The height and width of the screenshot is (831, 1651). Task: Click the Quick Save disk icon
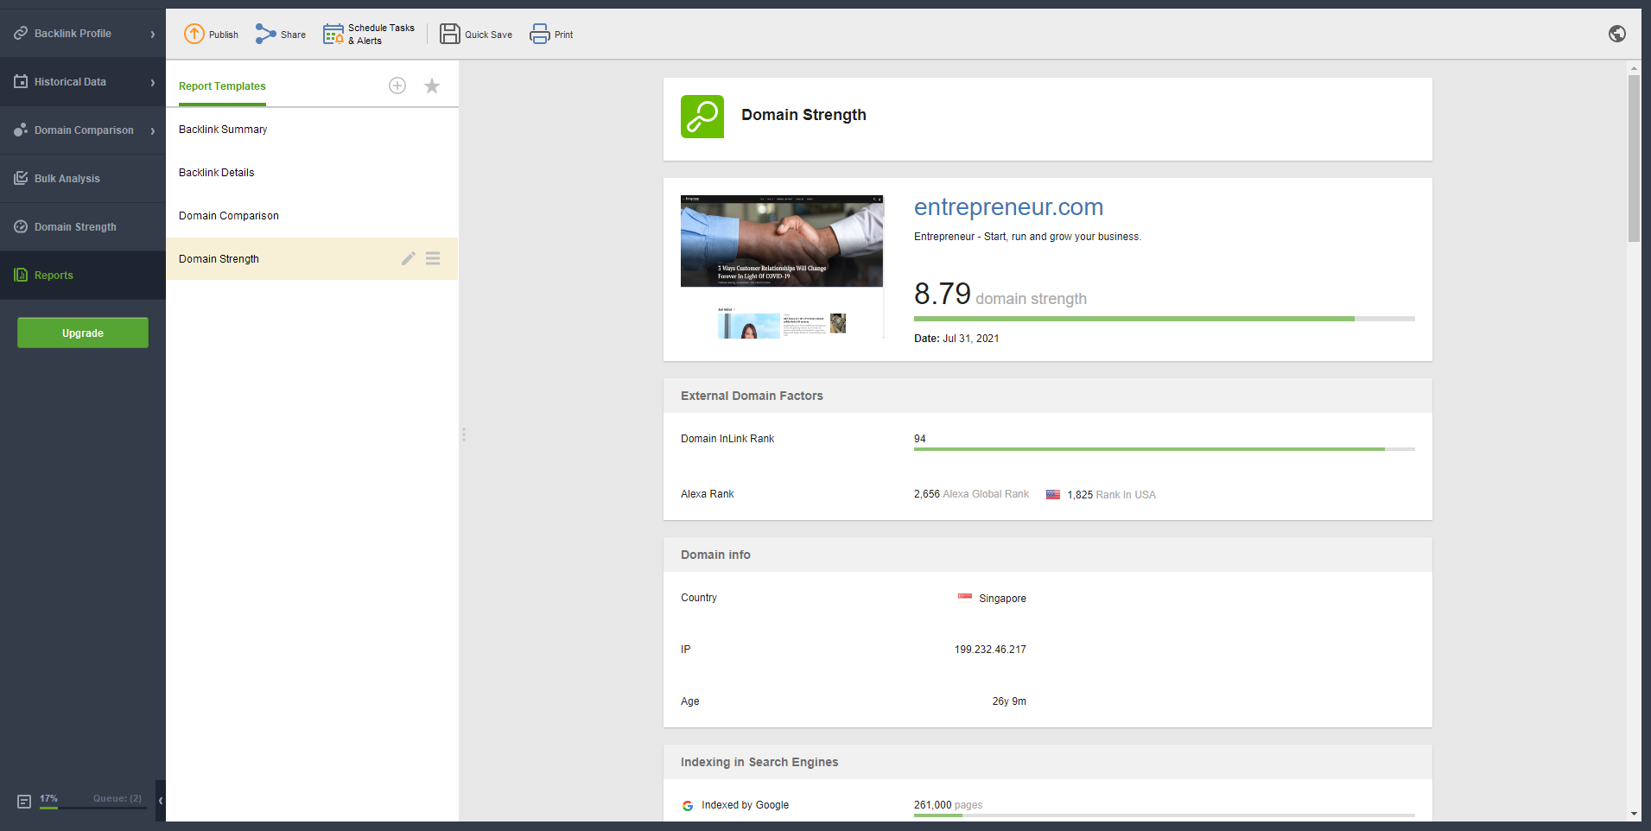coord(450,34)
